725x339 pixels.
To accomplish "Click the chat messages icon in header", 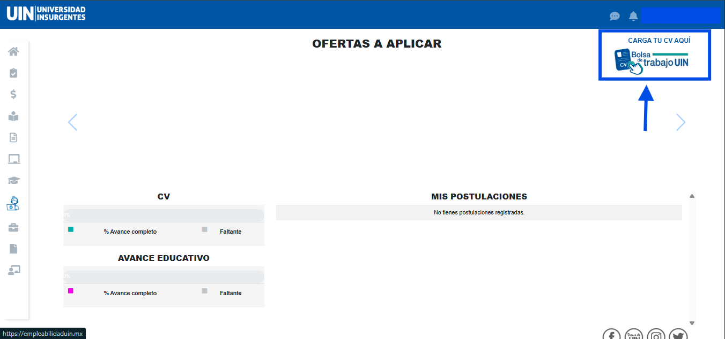I will coord(615,16).
